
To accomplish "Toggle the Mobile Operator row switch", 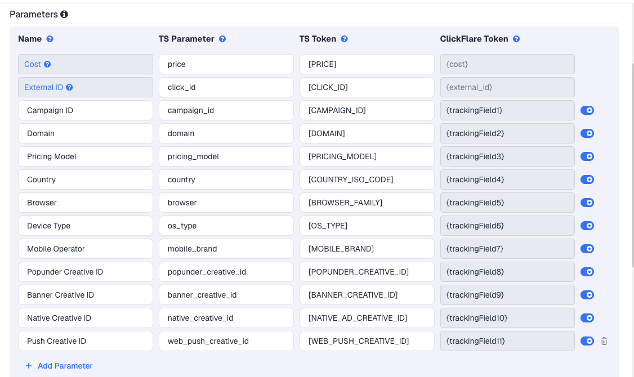I will tap(587, 249).
